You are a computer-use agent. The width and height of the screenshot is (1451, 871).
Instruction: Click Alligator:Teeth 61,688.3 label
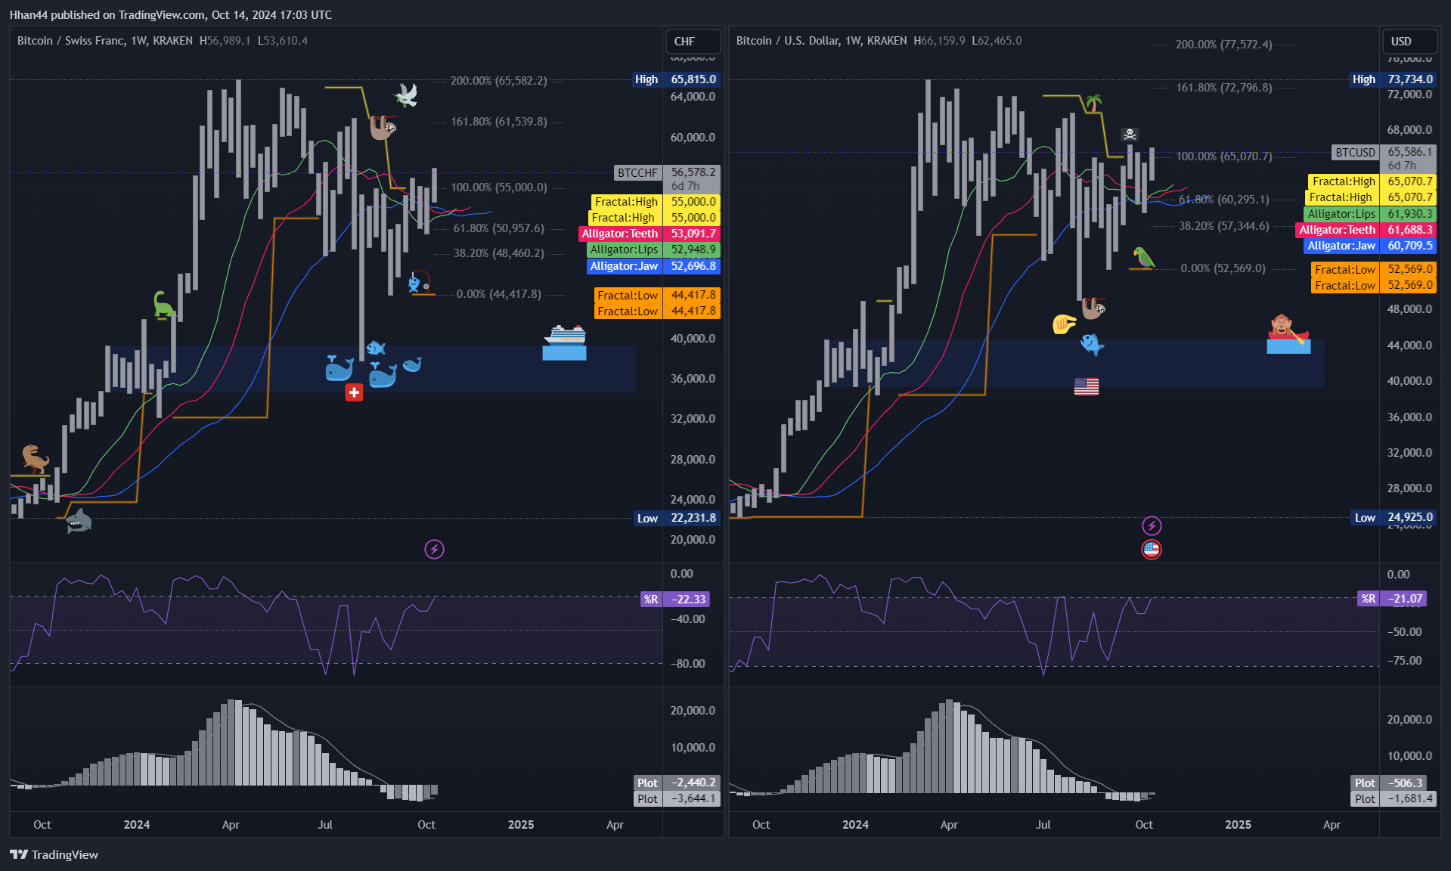click(x=1367, y=230)
